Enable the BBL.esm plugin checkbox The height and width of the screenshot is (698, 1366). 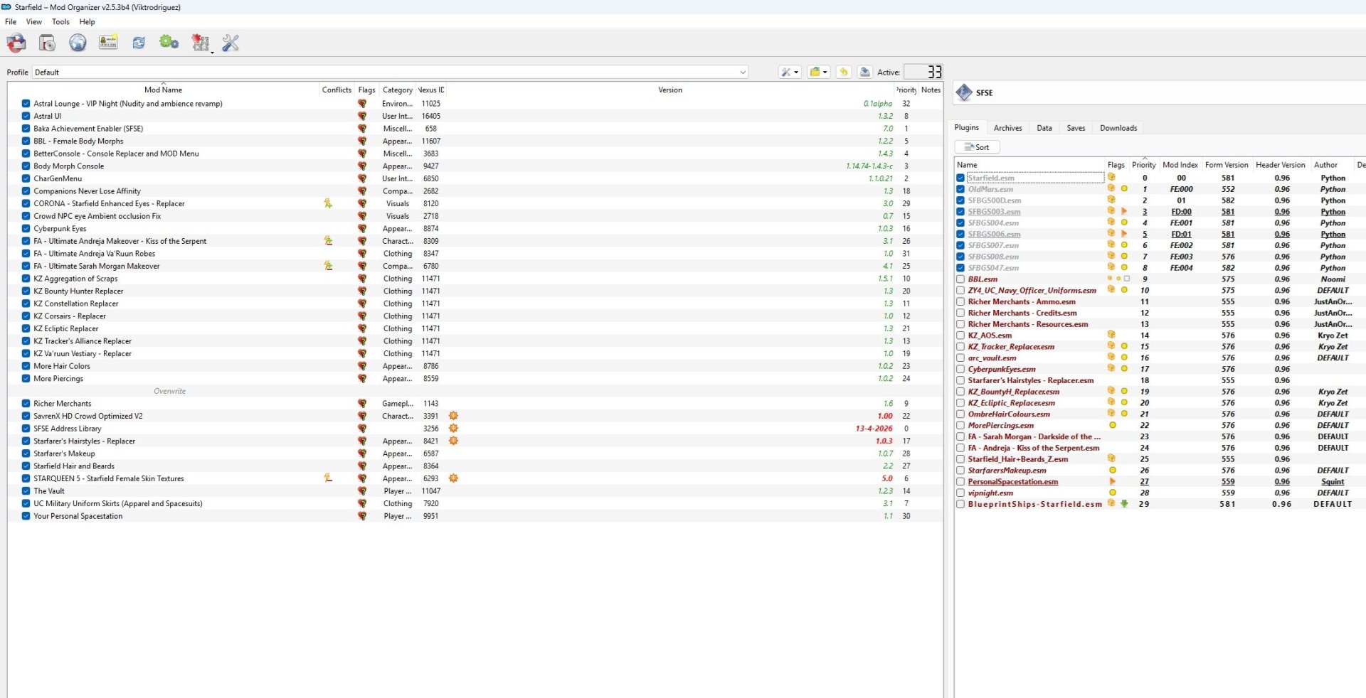[960, 279]
